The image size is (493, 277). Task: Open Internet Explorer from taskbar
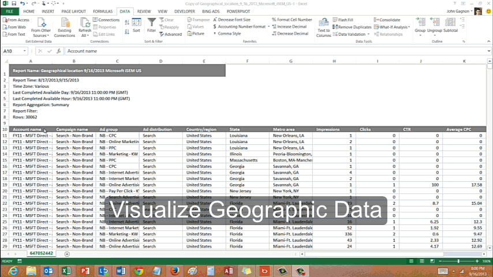click(13, 271)
